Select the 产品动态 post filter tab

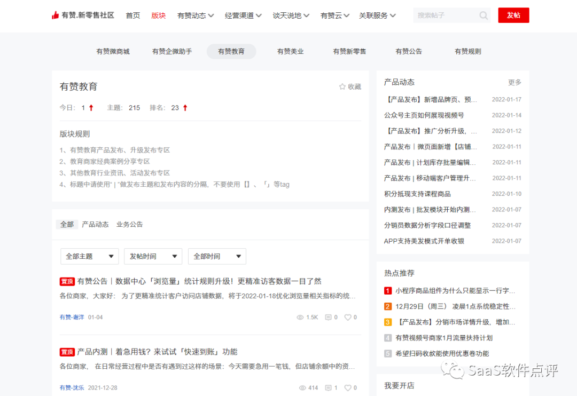[95, 224]
